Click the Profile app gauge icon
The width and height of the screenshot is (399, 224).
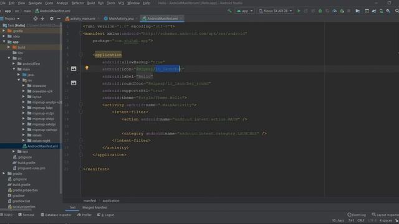click(334, 11)
